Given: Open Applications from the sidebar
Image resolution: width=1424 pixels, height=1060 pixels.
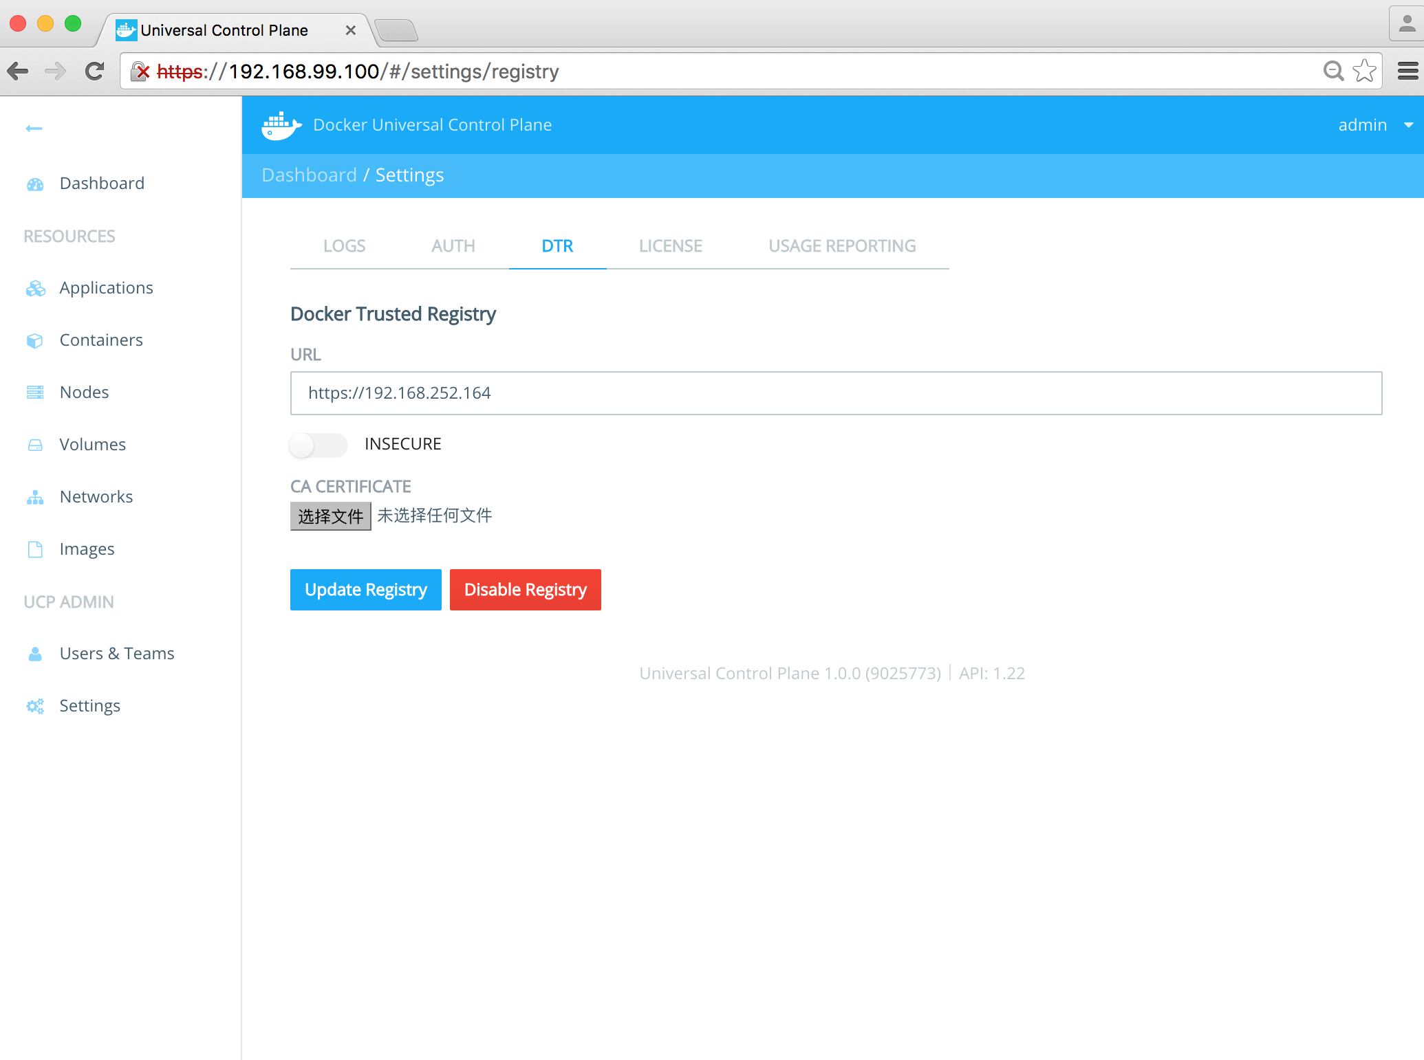Looking at the screenshot, I should pyautogui.click(x=106, y=288).
